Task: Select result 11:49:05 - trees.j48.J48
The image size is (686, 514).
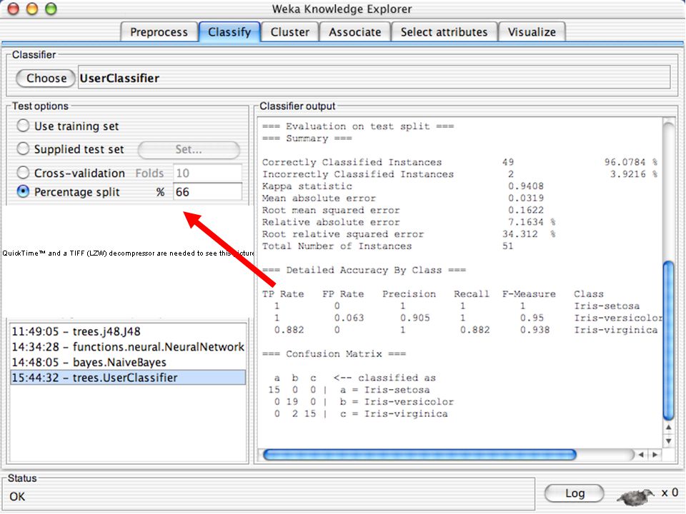Action: (x=128, y=332)
